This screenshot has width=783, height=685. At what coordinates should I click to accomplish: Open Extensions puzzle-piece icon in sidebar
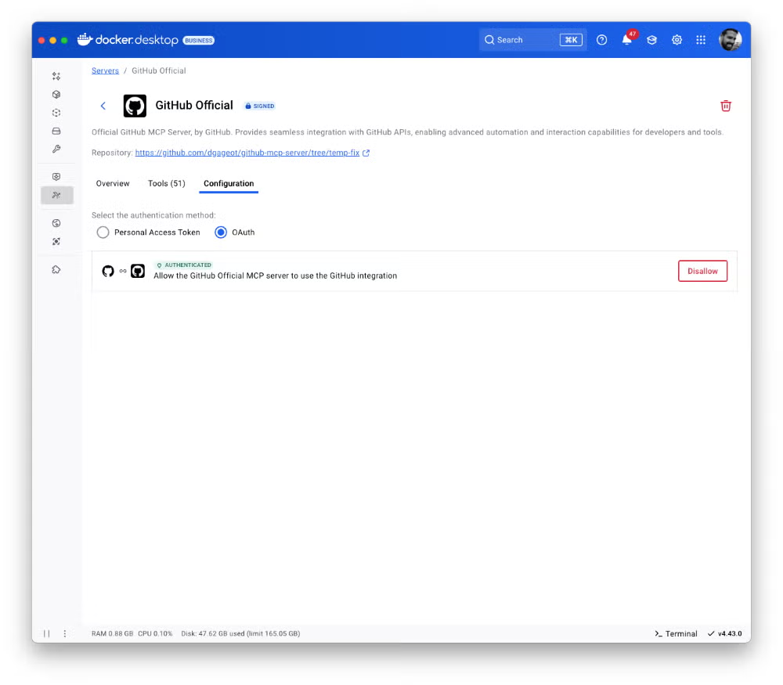[x=56, y=269]
